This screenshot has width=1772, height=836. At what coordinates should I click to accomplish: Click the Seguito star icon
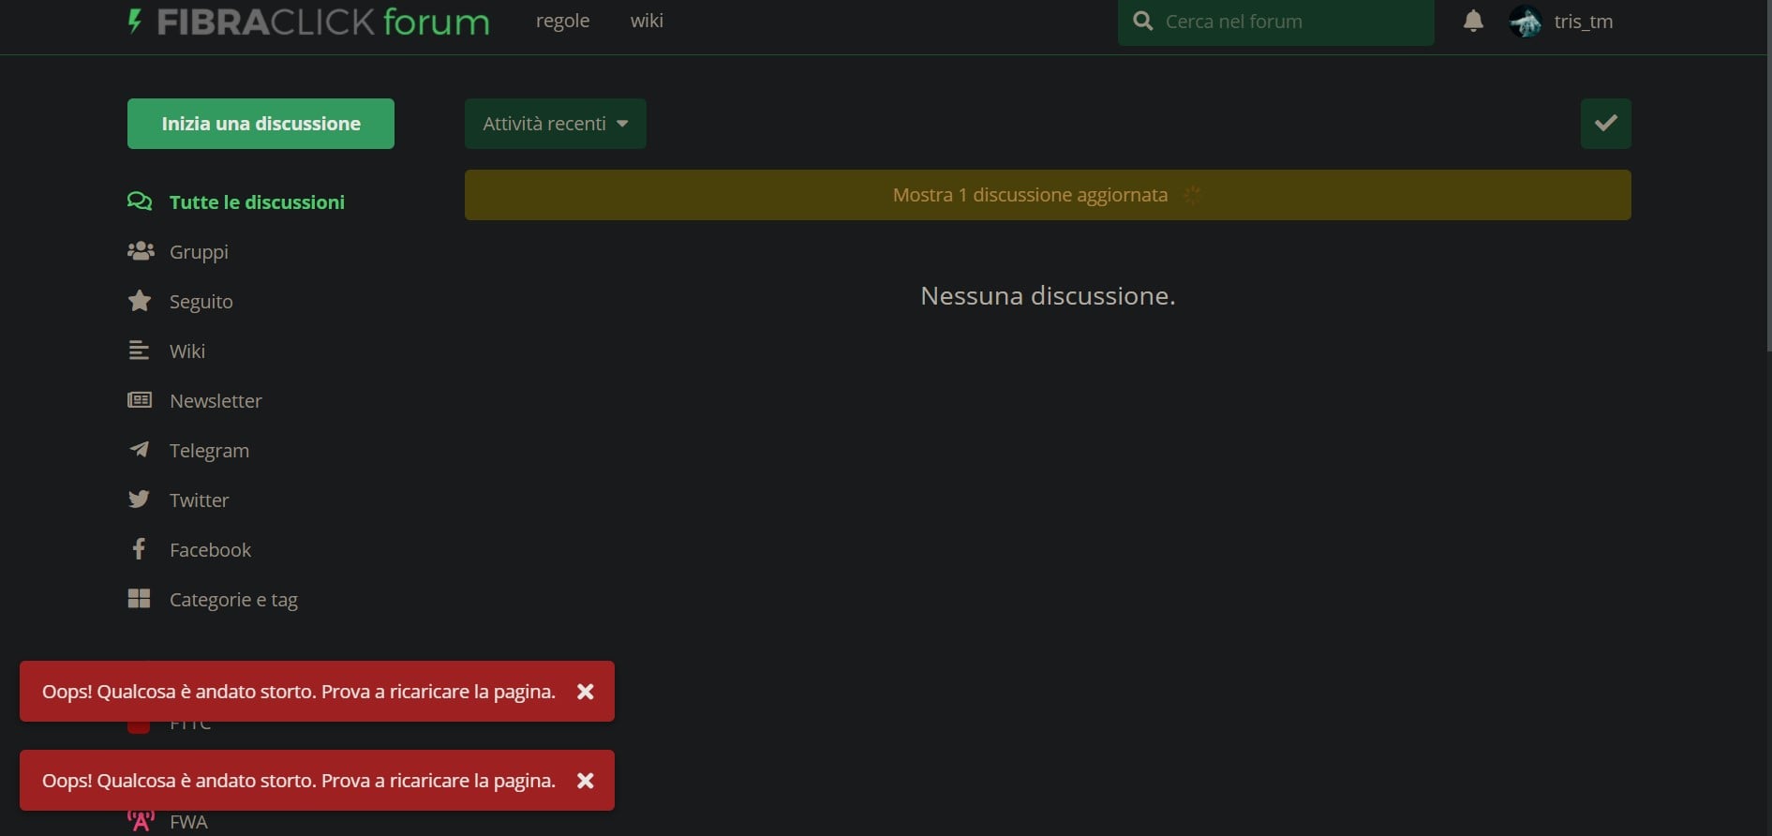[140, 301]
